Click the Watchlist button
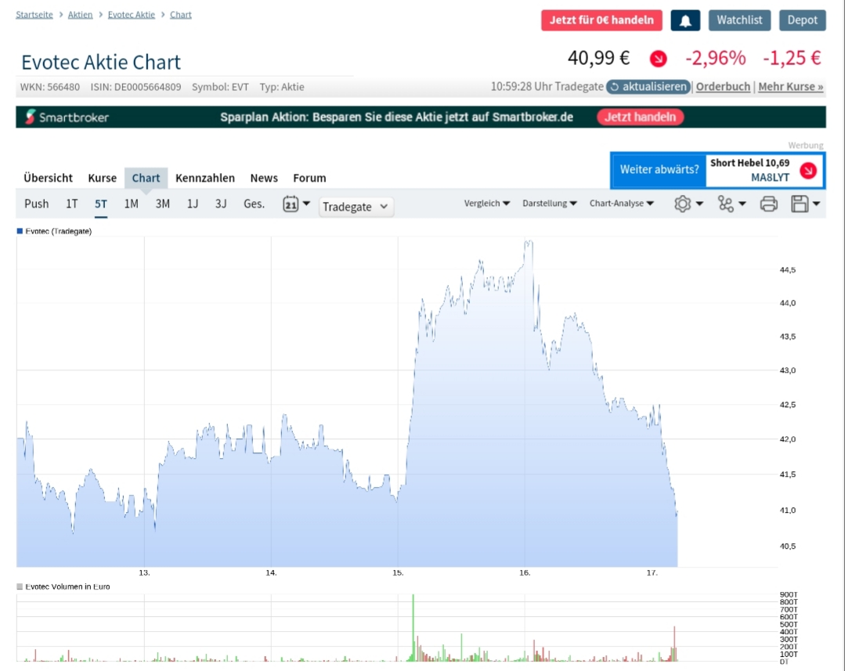The width and height of the screenshot is (845, 671). coord(739,20)
